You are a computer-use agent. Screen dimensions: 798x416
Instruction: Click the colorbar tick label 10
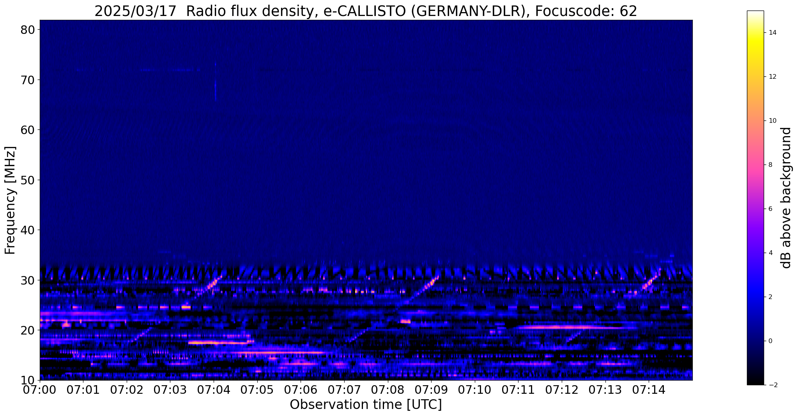[772, 121]
